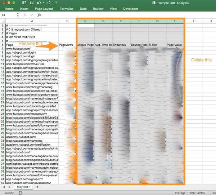The image size is (216, 195).
Task: Open the Formulas ribbon tab
Action: (x=66, y=8)
